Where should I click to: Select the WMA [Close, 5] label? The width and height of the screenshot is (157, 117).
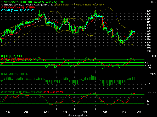[x=19, y=10]
